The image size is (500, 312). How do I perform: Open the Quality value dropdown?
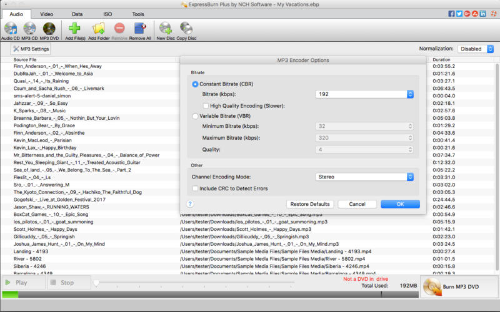tap(364, 150)
